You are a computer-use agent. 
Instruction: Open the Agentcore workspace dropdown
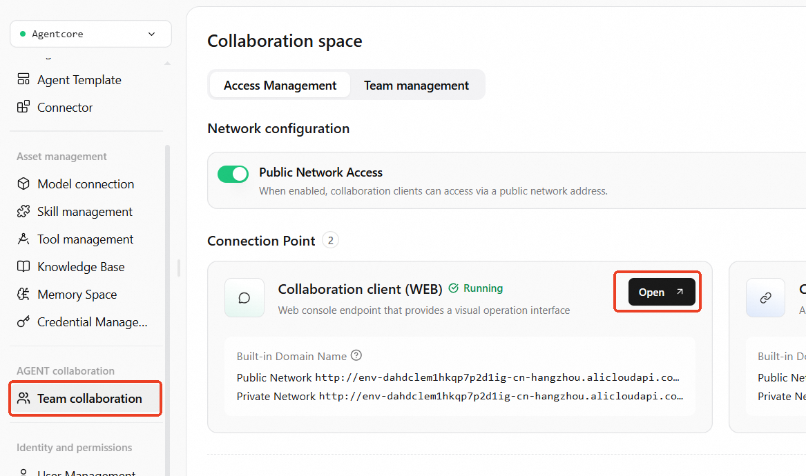coord(90,34)
